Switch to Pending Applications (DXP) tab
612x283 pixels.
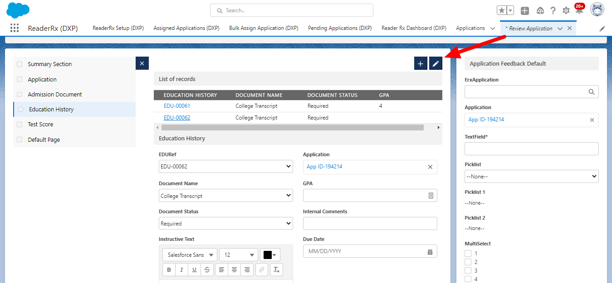click(340, 28)
